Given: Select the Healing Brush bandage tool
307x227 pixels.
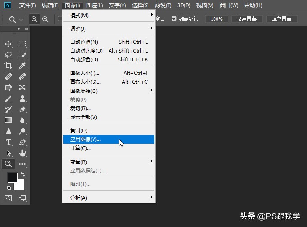Looking at the screenshot, I should click(22, 77).
